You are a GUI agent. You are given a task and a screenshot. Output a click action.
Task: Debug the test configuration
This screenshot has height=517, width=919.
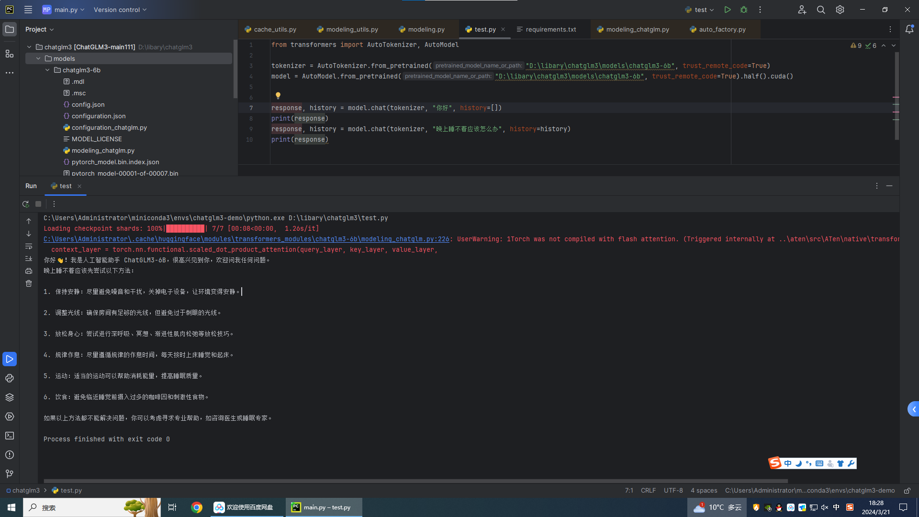pos(744,10)
